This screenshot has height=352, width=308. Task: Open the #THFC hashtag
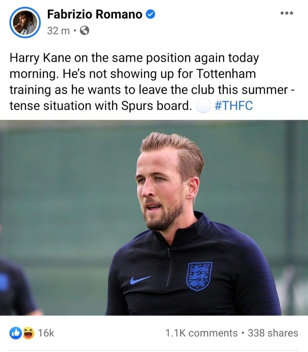(x=233, y=106)
